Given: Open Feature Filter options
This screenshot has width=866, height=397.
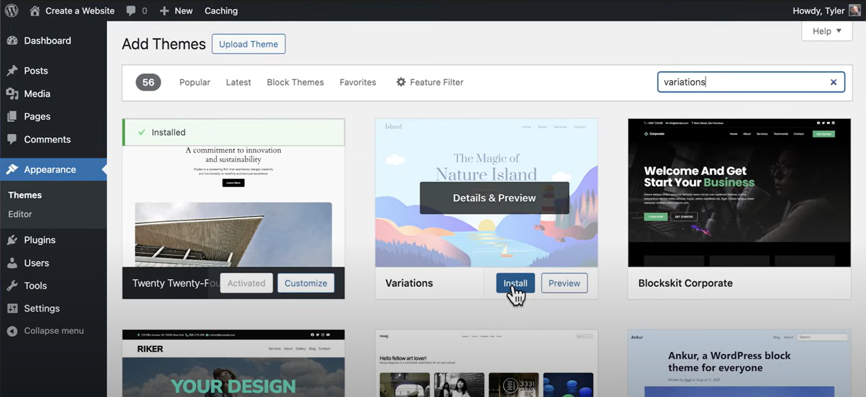Looking at the screenshot, I should pos(430,82).
